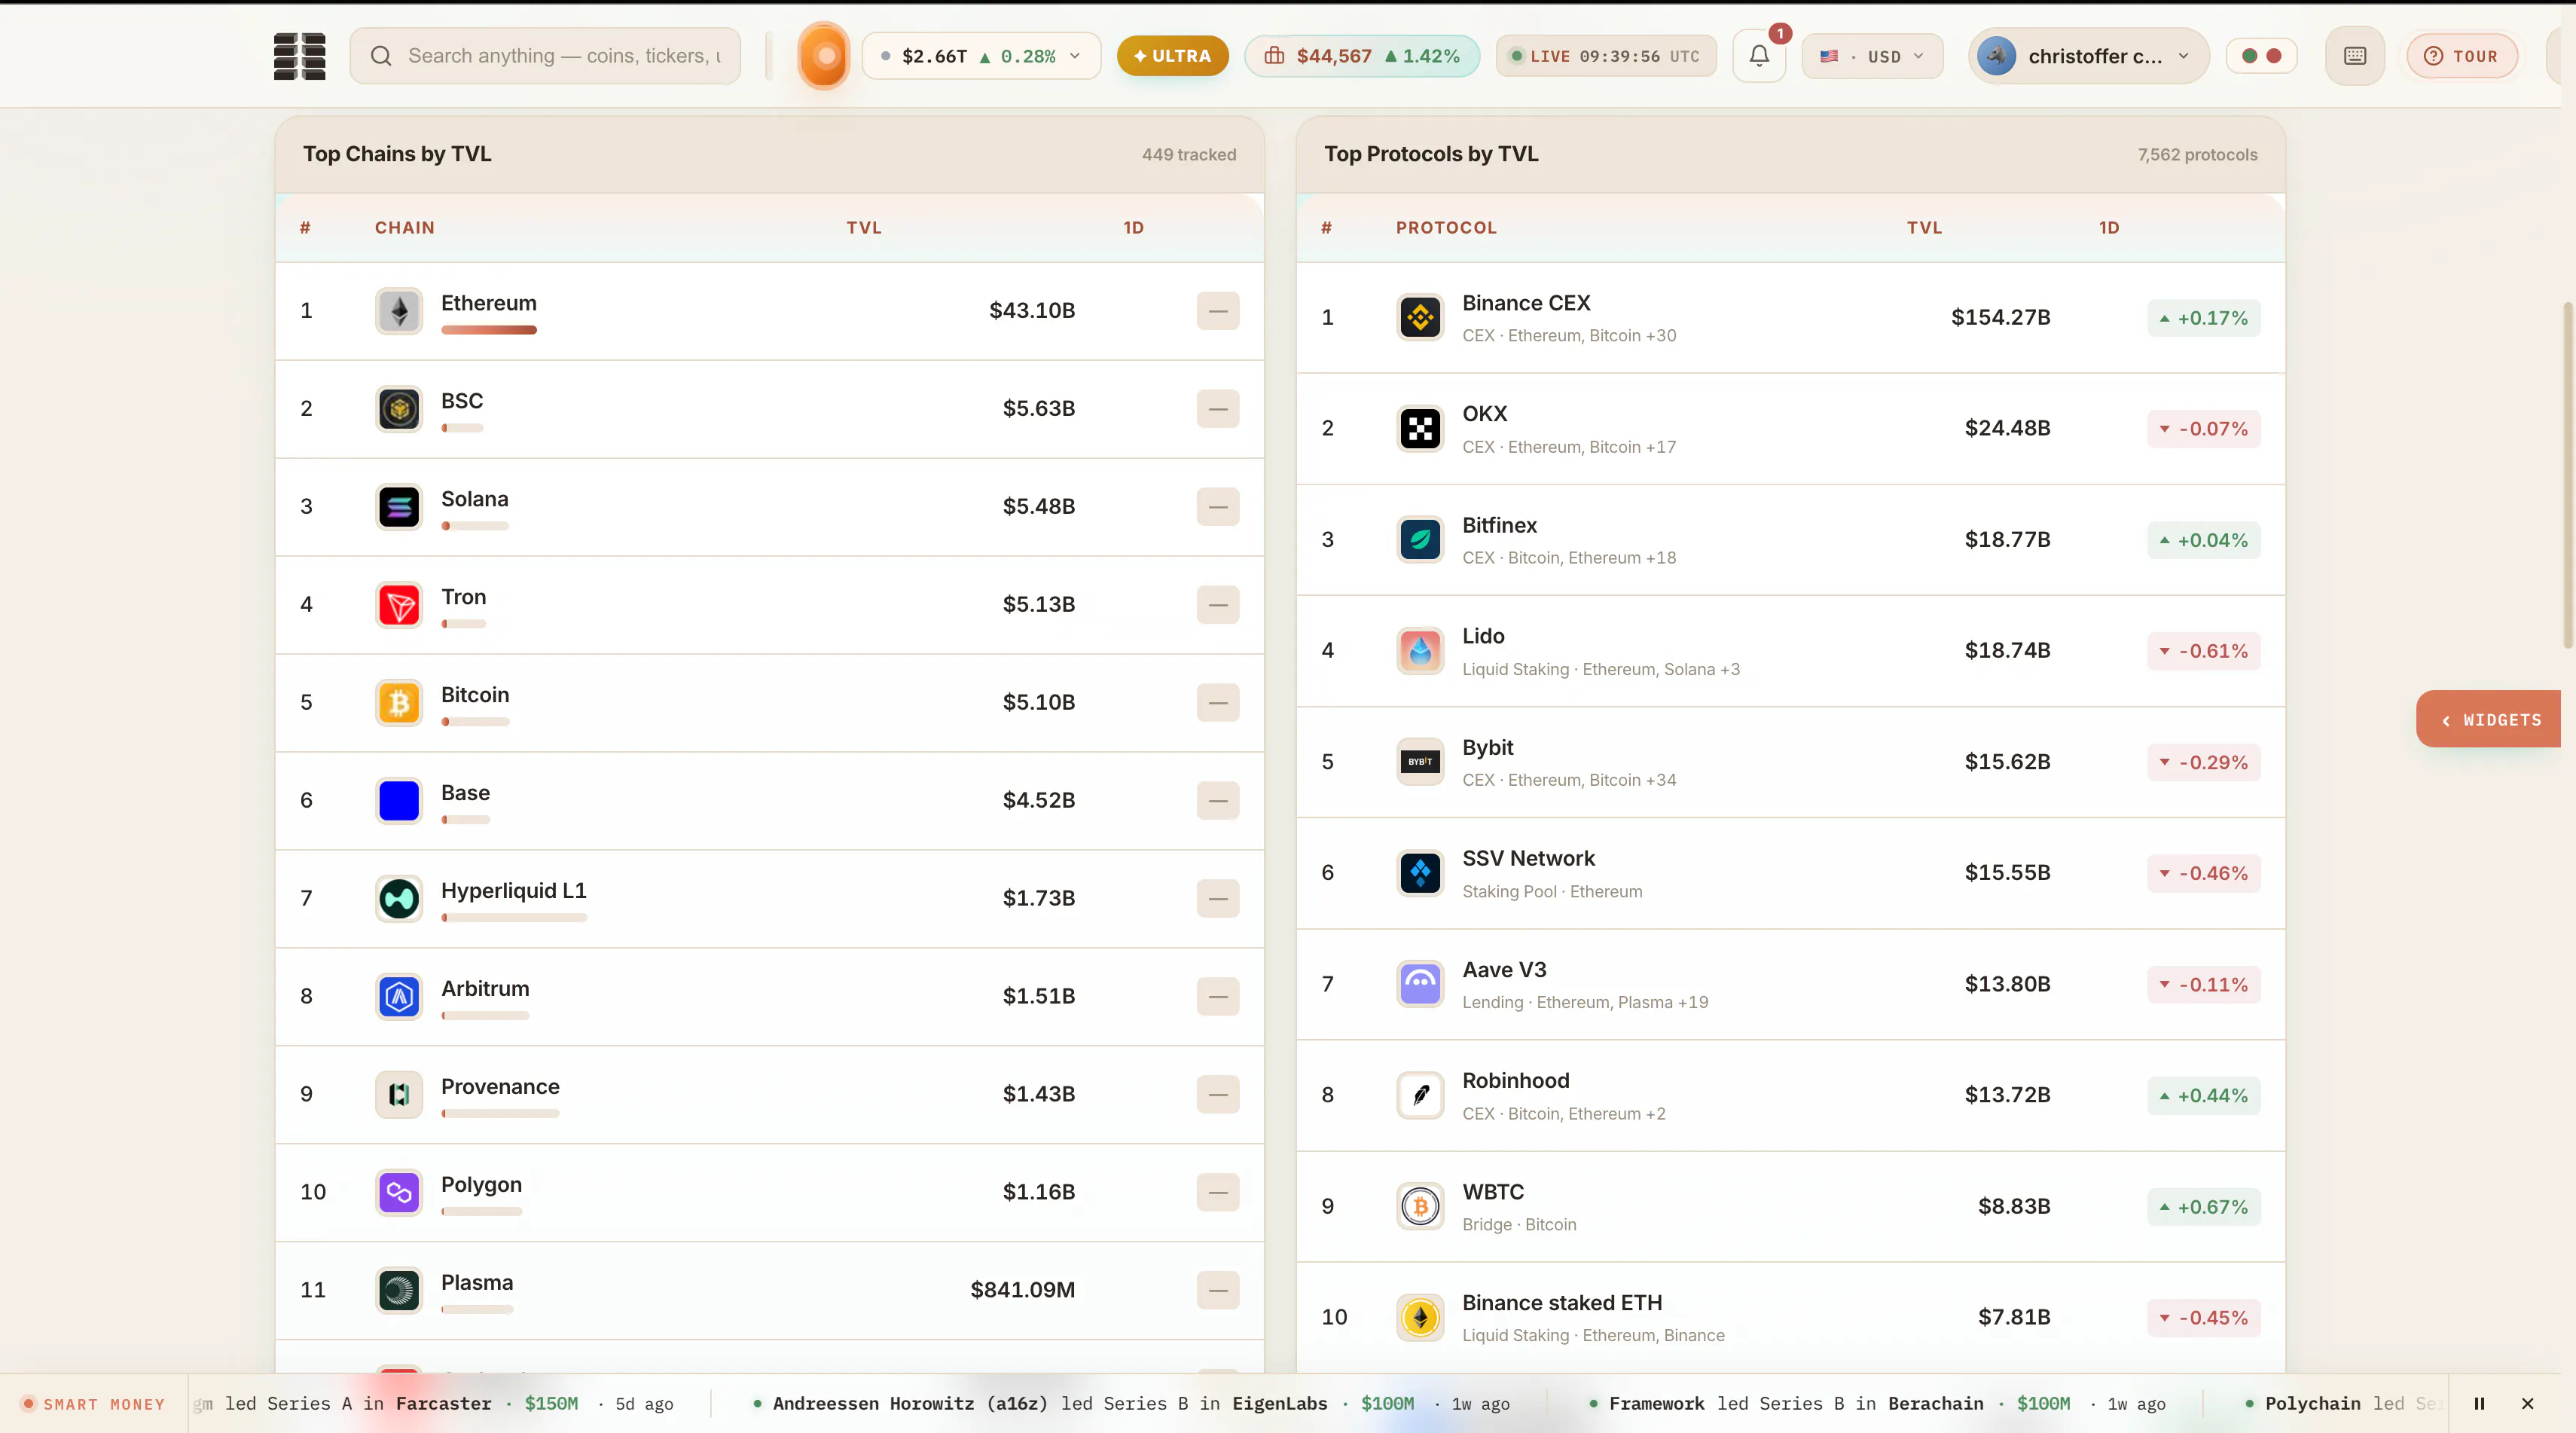The width and height of the screenshot is (2576, 1433).
Task: Sort chains by the TVL column
Action: point(864,228)
